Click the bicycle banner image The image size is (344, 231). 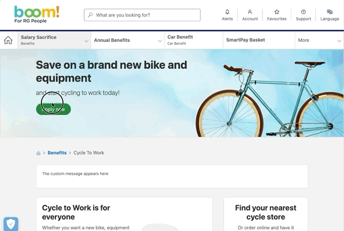point(269,99)
